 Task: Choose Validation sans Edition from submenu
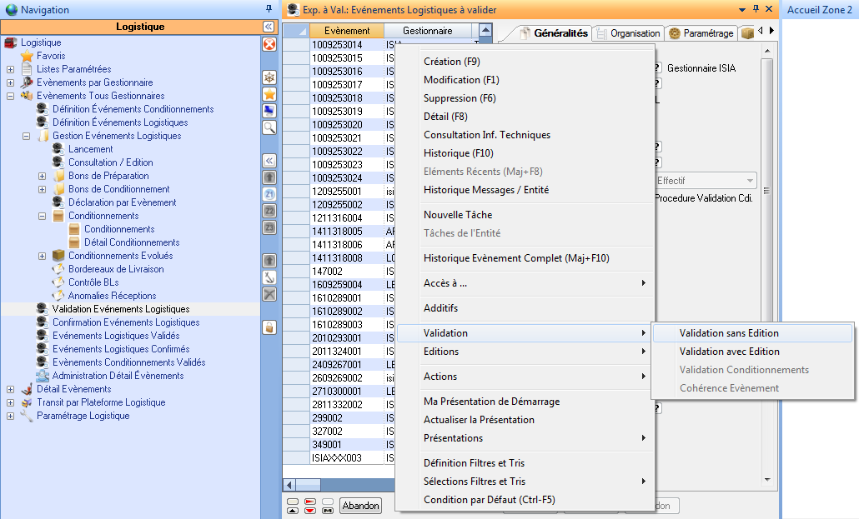click(x=729, y=333)
